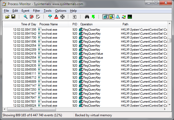Click the Open file toolbar icon
Viewport: 174px width, 120px height.
[x=7, y=17]
